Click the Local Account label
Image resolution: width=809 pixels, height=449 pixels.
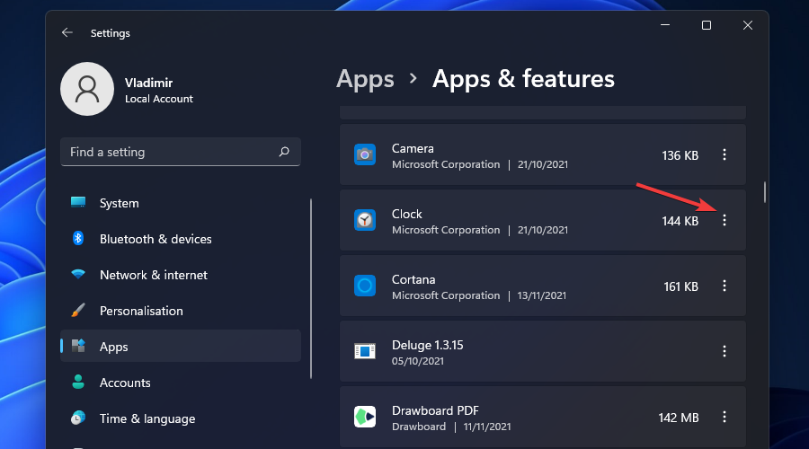tap(159, 99)
